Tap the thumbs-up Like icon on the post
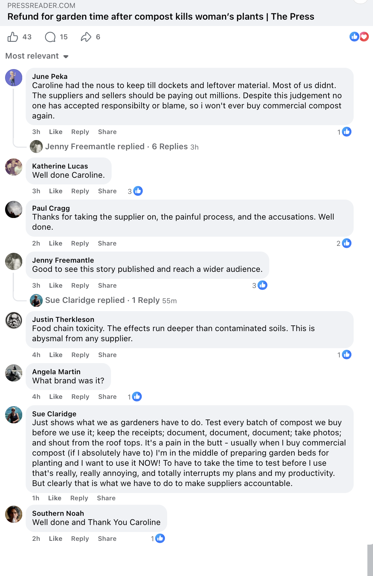Viewport: 373px width, 576px height. pos(13,37)
